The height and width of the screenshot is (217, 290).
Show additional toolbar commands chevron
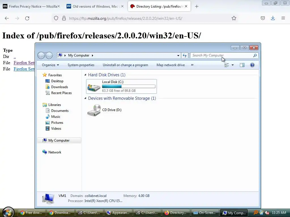pyautogui.click(x=192, y=65)
